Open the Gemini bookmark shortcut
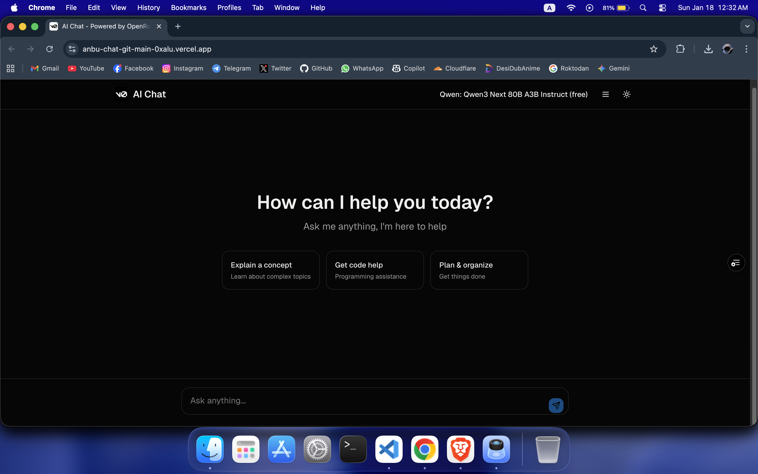This screenshot has width=758, height=474. click(614, 68)
